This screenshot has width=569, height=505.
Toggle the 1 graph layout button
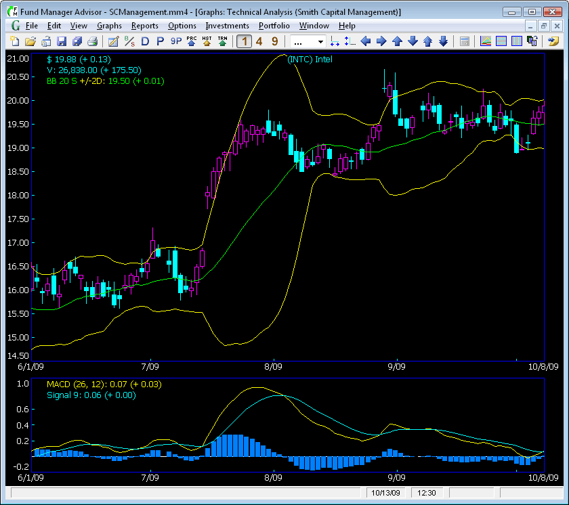(x=245, y=41)
